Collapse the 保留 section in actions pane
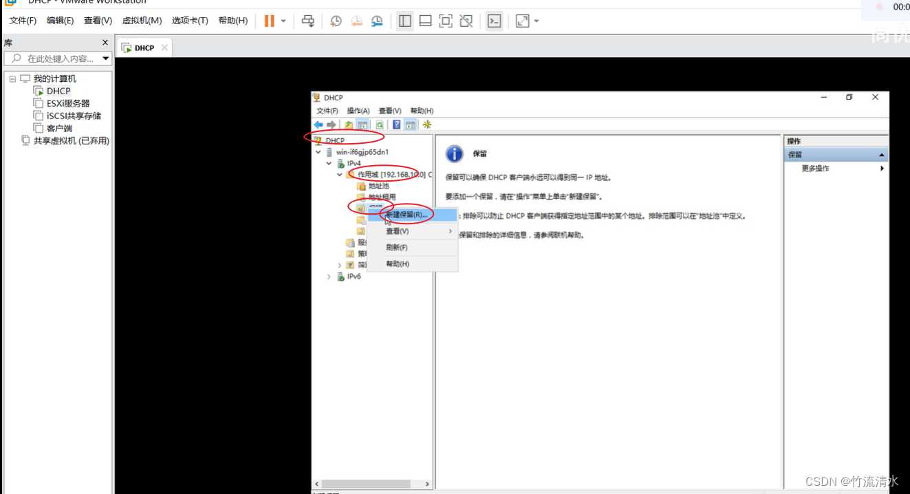This screenshot has height=494, width=910. coord(882,155)
